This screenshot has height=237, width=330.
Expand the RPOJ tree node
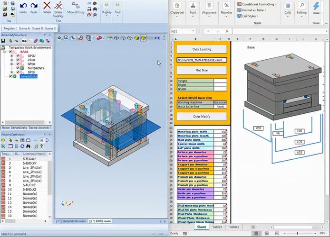[x=12, y=64]
